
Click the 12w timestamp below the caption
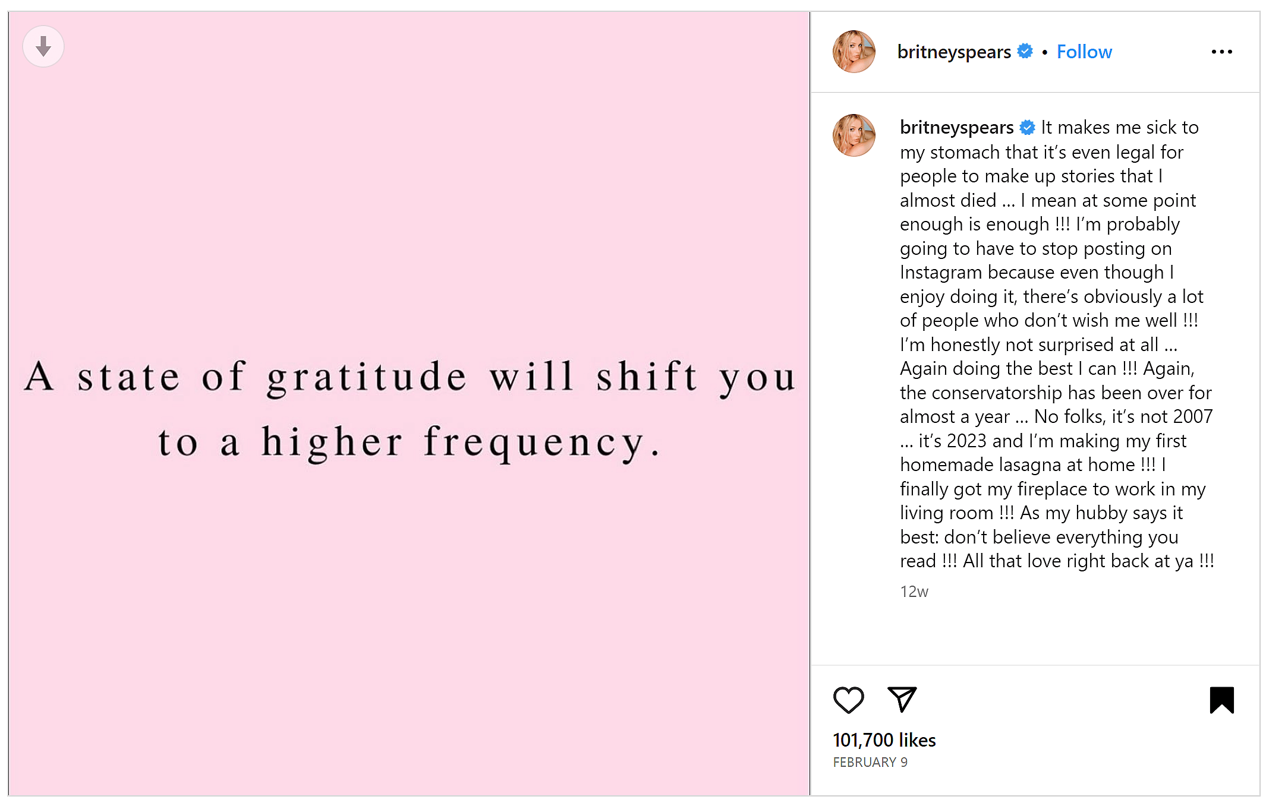pos(914,592)
